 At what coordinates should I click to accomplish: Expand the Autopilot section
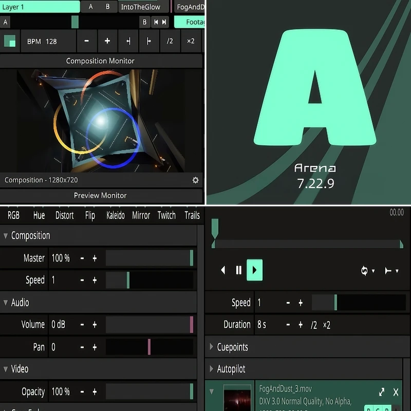coord(212,369)
